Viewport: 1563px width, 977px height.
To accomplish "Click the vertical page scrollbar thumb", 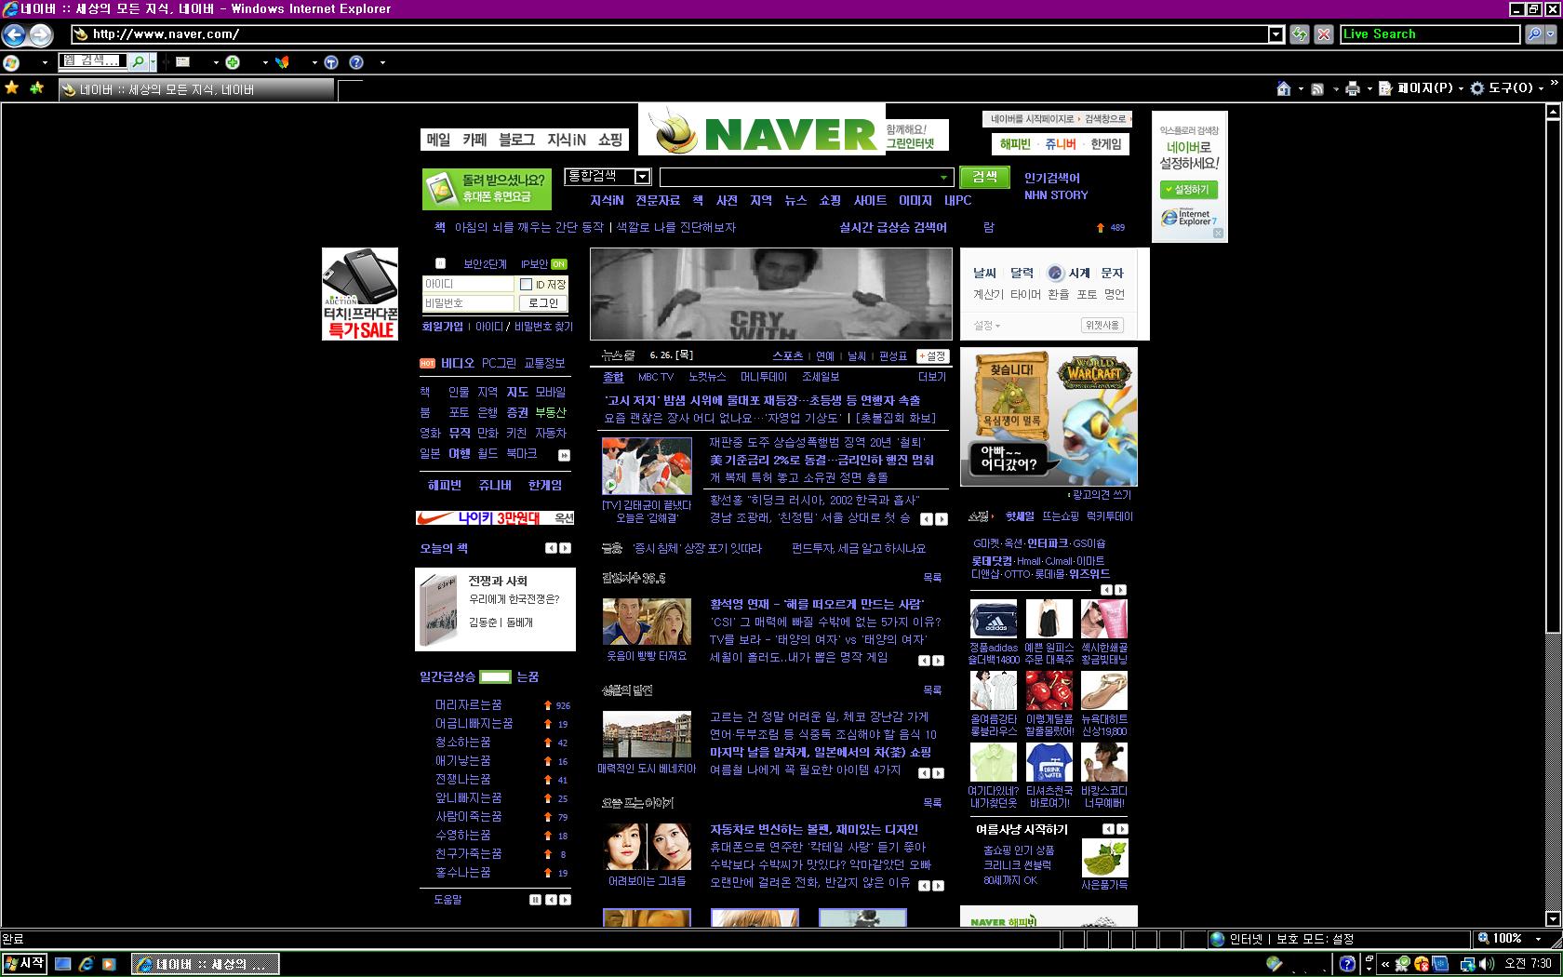I will (x=1552, y=375).
